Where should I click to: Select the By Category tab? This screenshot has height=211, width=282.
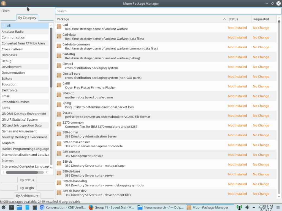coord(27,18)
